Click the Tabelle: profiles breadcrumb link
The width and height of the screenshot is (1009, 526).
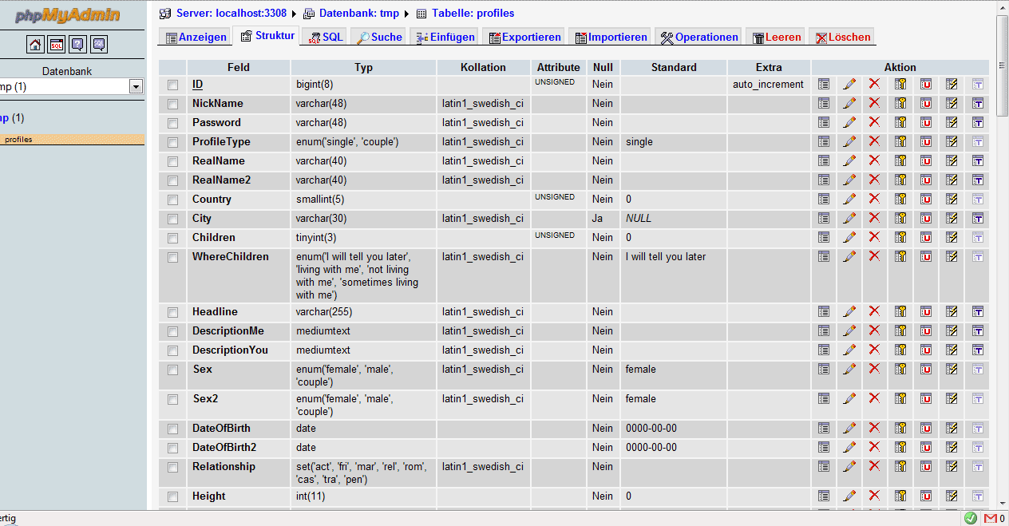click(x=473, y=13)
